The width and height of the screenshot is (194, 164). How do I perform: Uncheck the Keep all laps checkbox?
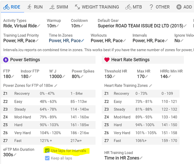[47, 158]
